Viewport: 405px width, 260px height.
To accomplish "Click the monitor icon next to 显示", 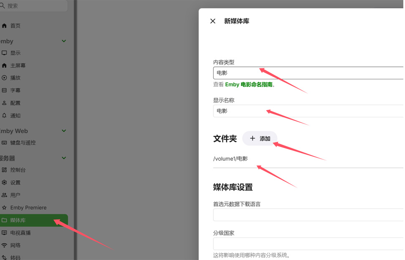I will [4, 53].
